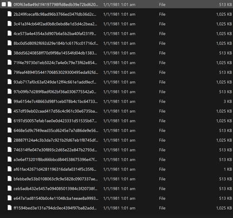233x218 pixels.
Task: Select file name ceb5adb432e5457e094085013984c3f20738f…
Action: [55, 189]
